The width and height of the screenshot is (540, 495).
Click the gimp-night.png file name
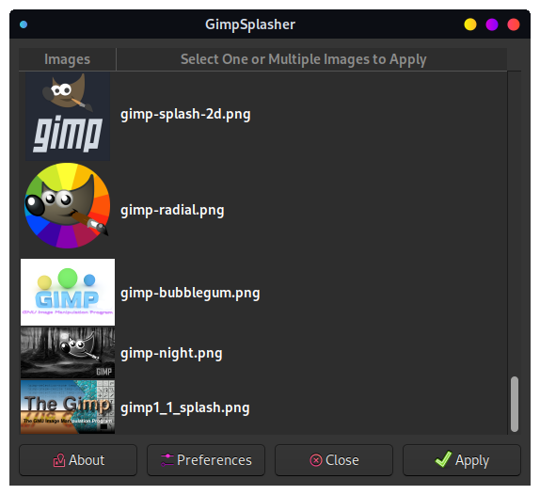tap(171, 354)
